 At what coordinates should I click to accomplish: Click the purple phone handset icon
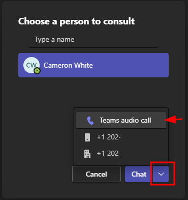tap(90, 121)
